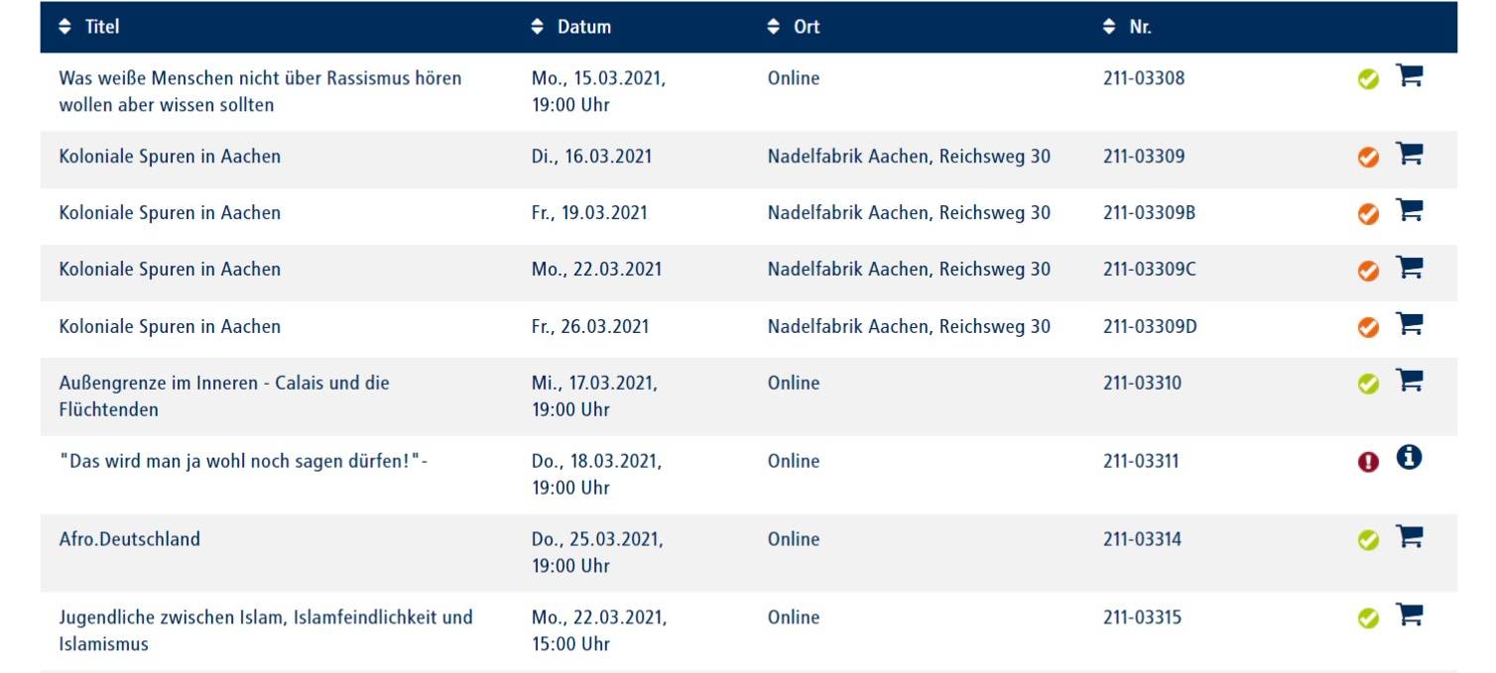Viewport: 1496px width, 673px height.
Task: Click cart icon for course 211-03309
Action: (1409, 155)
